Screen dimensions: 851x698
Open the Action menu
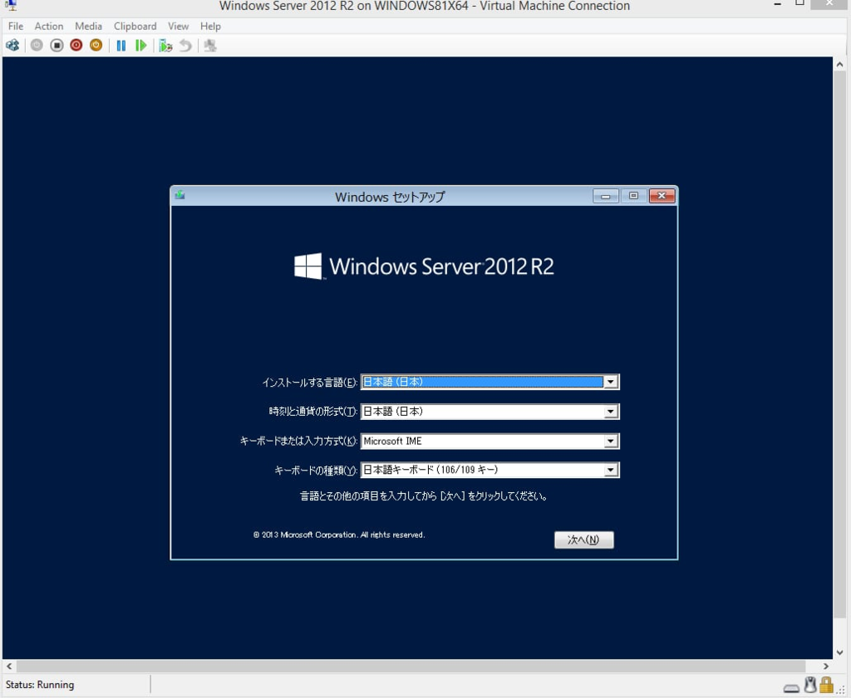tap(49, 26)
